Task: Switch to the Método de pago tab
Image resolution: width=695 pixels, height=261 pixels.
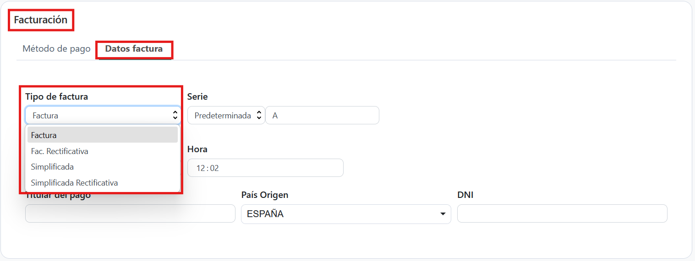Action: tap(56, 49)
